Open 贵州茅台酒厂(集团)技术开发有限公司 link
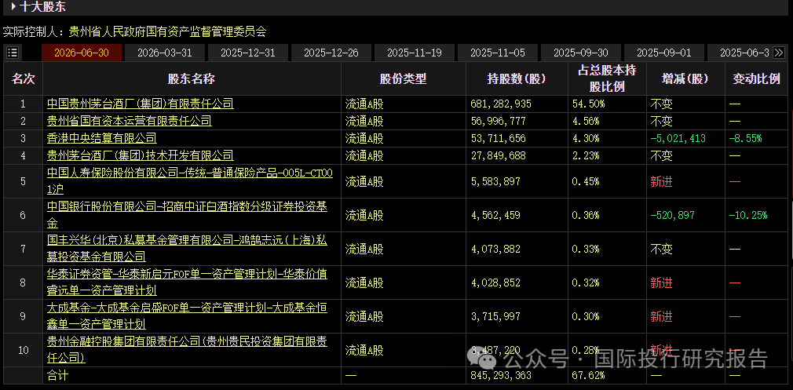This screenshot has height=390, width=793. click(x=141, y=155)
